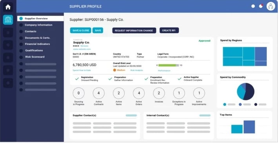The height and width of the screenshot is (143, 278).
Task: Click the 6,780,500 USD spend amount
Action: tap(85, 65)
